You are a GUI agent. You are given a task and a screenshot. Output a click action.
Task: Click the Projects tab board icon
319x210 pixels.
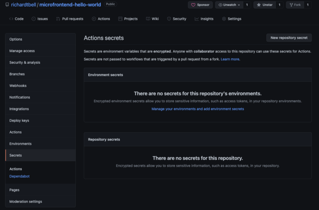tap(120, 19)
